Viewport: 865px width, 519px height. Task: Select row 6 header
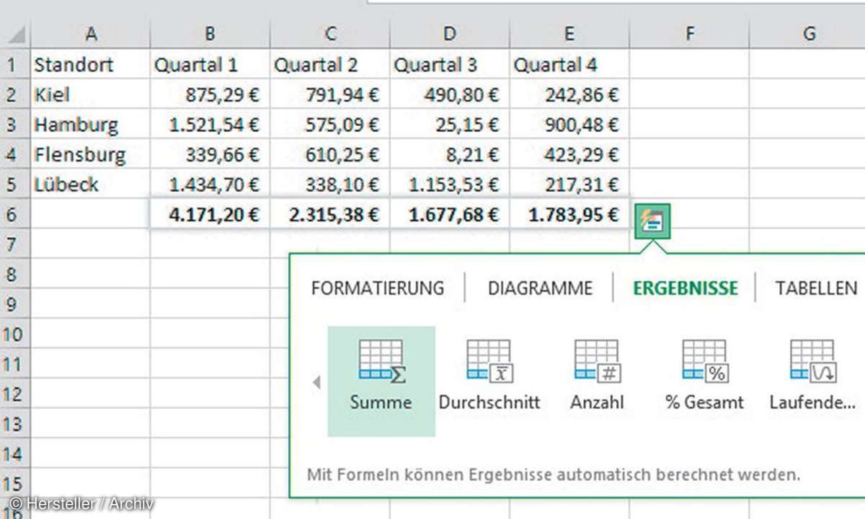[x=15, y=214]
